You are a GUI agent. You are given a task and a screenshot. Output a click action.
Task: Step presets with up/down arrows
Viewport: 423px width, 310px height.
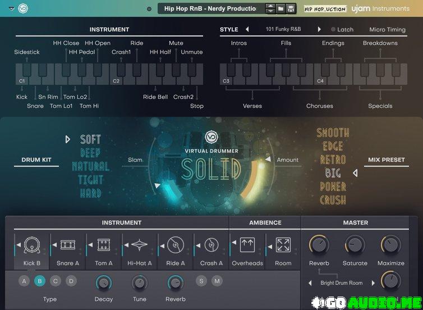point(270,8)
